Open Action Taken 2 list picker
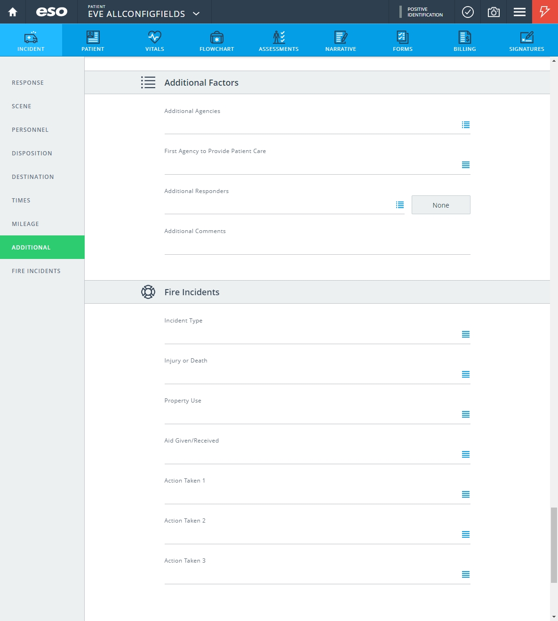The height and width of the screenshot is (621, 558). [466, 534]
